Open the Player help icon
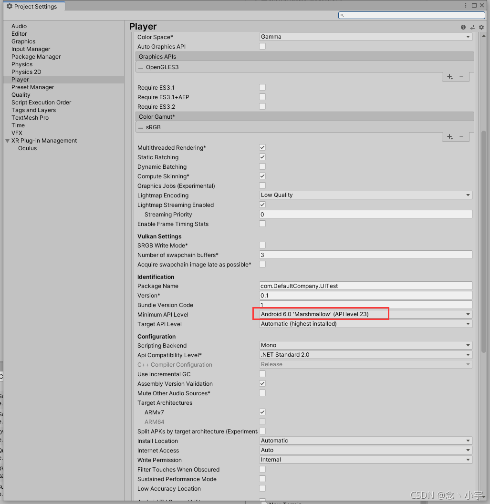The height and width of the screenshot is (504, 490). tap(463, 27)
